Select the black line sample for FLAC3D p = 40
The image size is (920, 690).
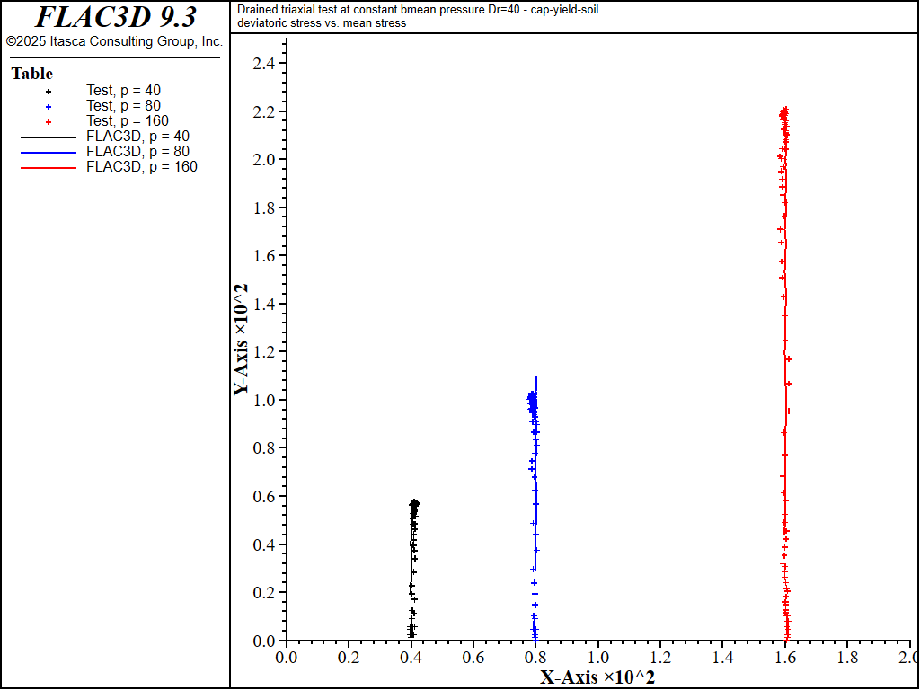tap(49, 137)
